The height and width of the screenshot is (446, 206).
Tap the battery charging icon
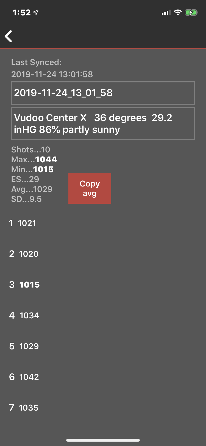click(191, 13)
